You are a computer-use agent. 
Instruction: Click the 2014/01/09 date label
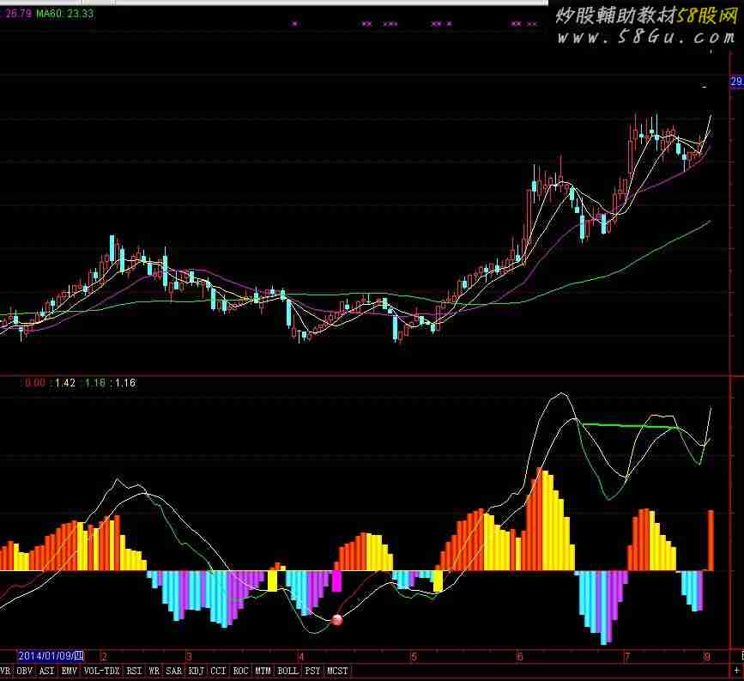coord(50,656)
